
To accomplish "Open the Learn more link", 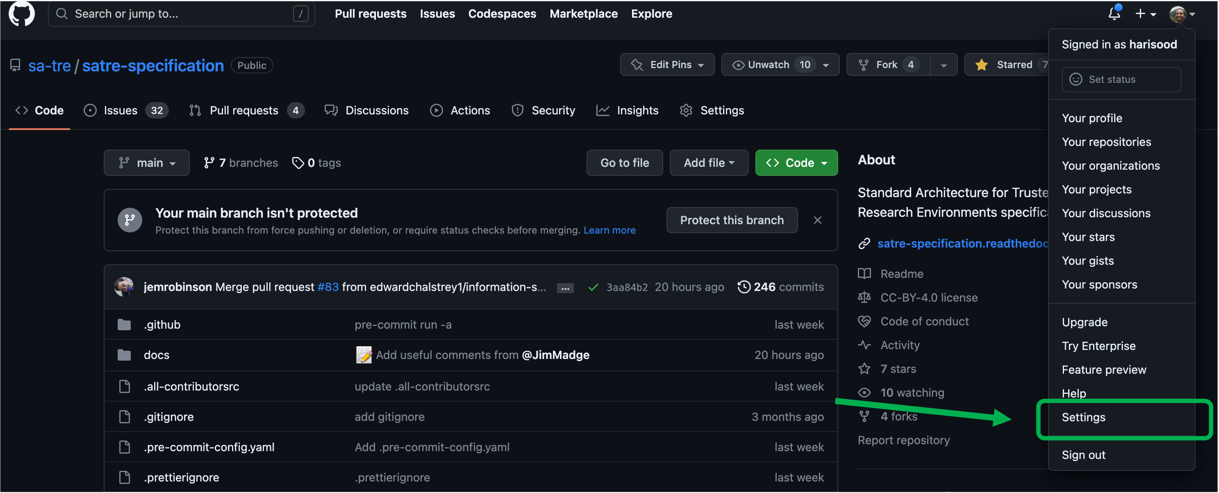I will 609,230.
